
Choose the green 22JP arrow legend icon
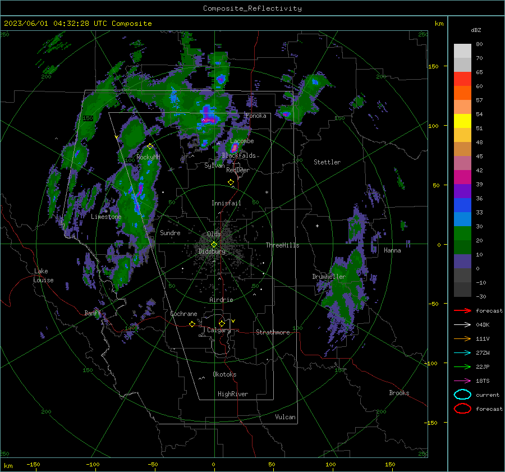coord(462,366)
